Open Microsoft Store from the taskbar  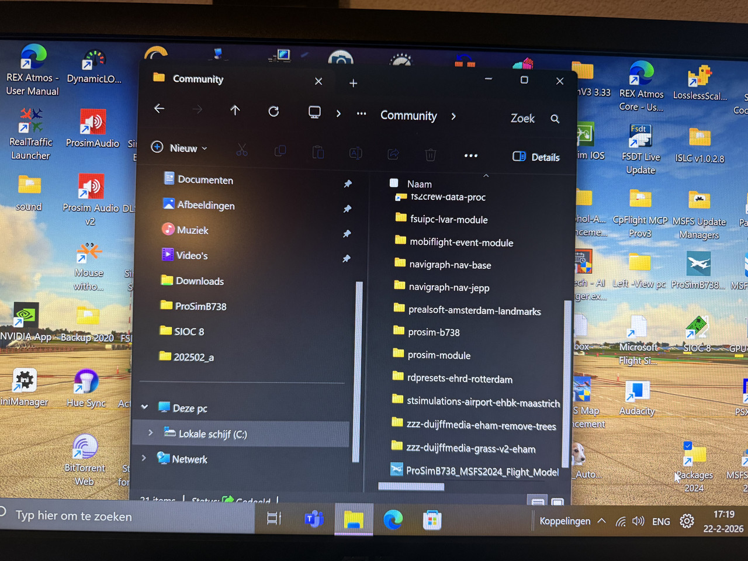(x=432, y=520)
